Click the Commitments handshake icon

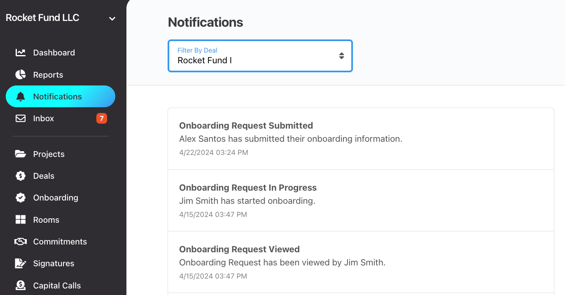pyautogui.click(x=21, y=242)
